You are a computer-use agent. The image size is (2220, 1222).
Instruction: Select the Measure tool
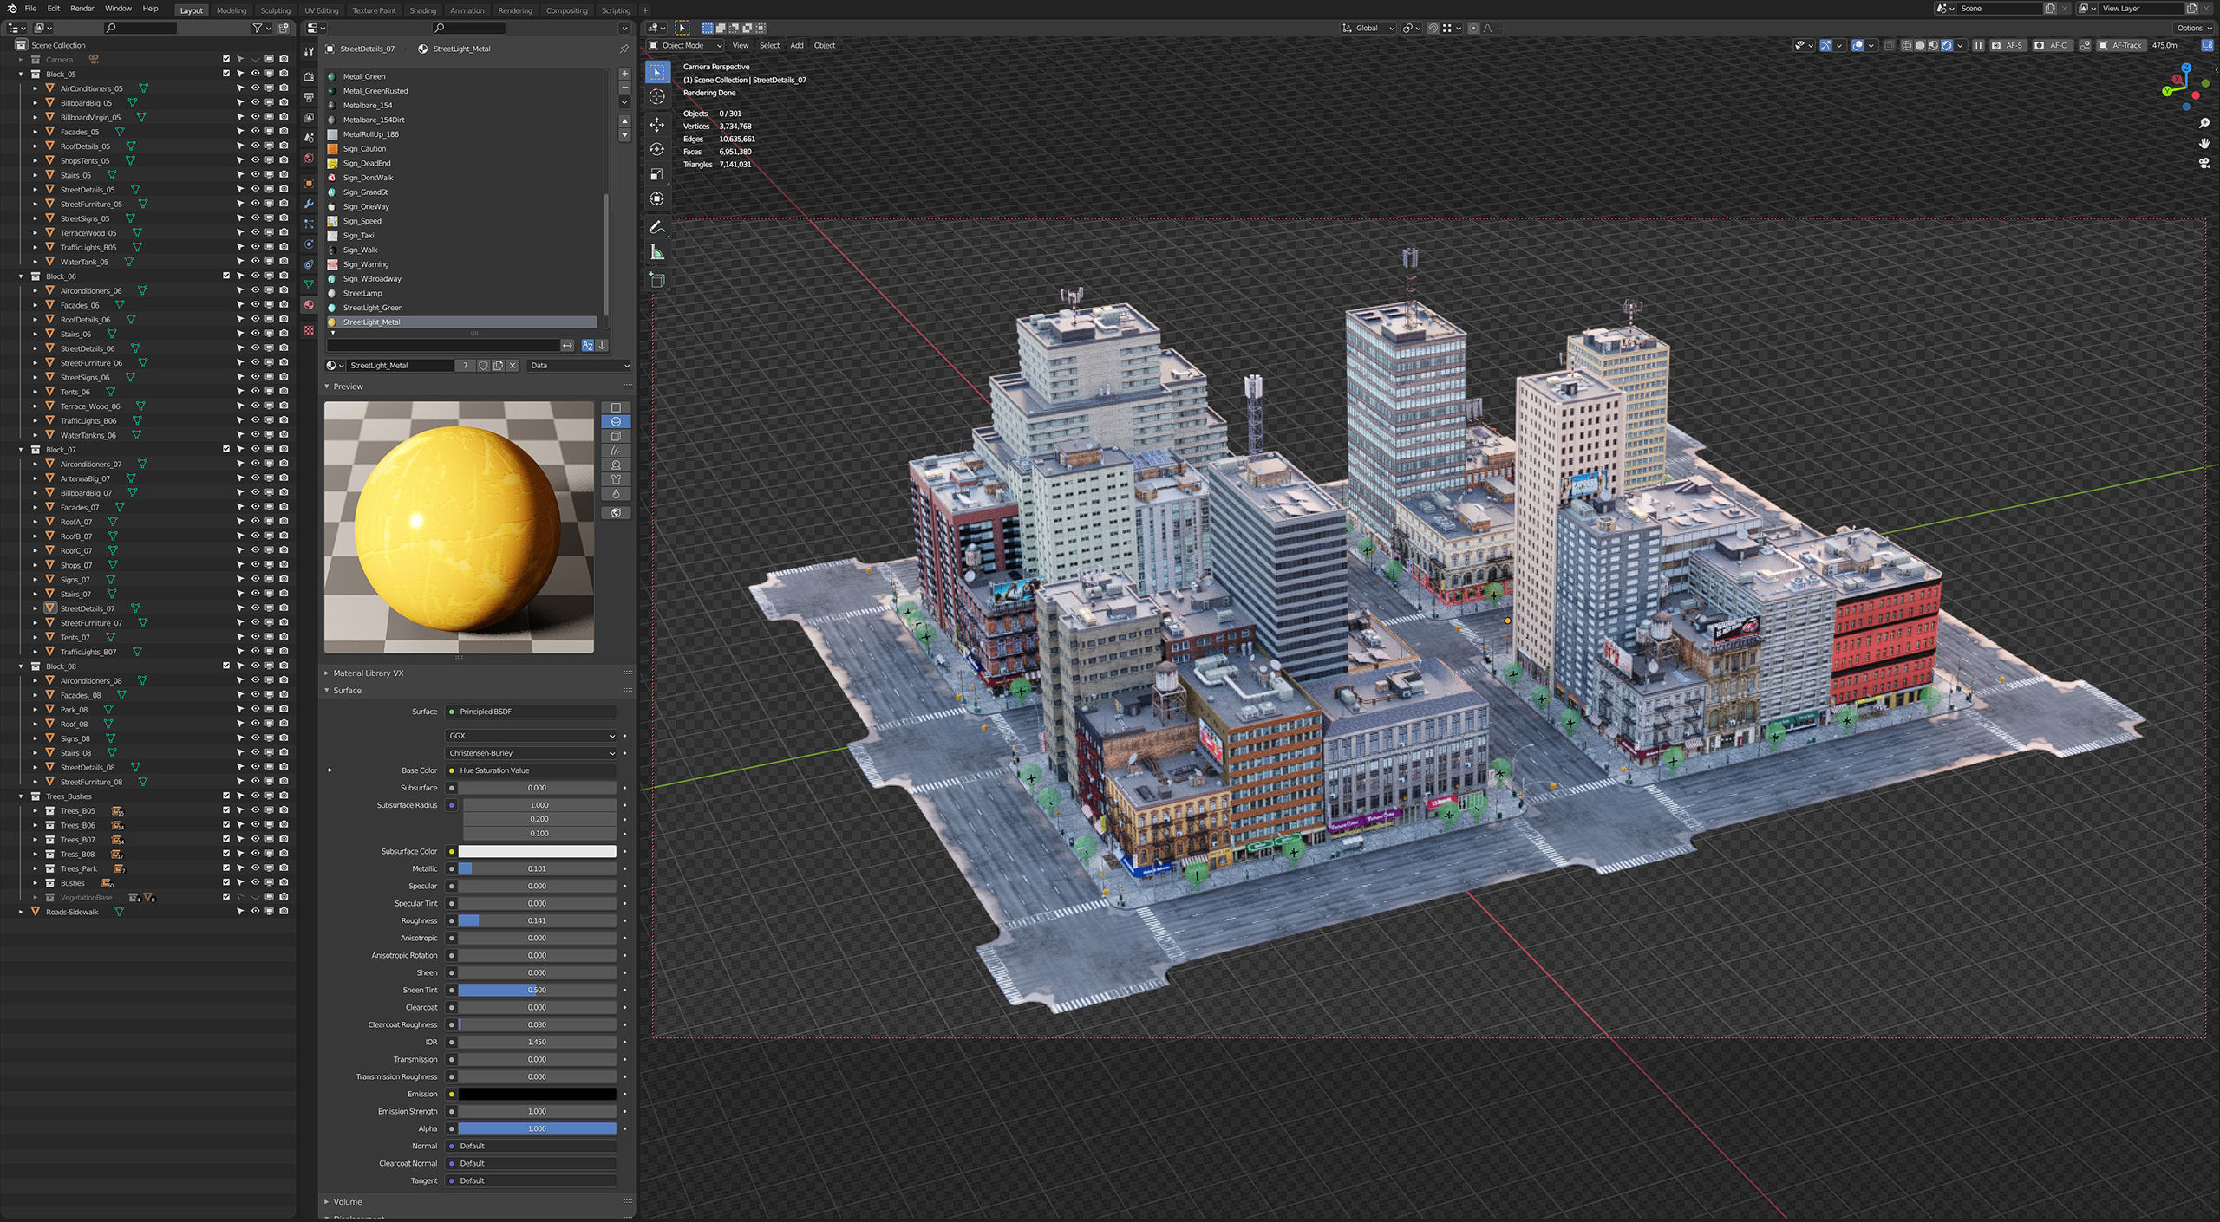tap(657, 253)
